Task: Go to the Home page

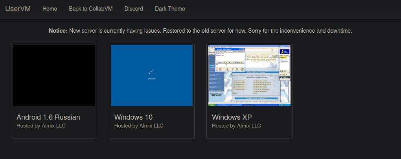Action: click(50, 9)
